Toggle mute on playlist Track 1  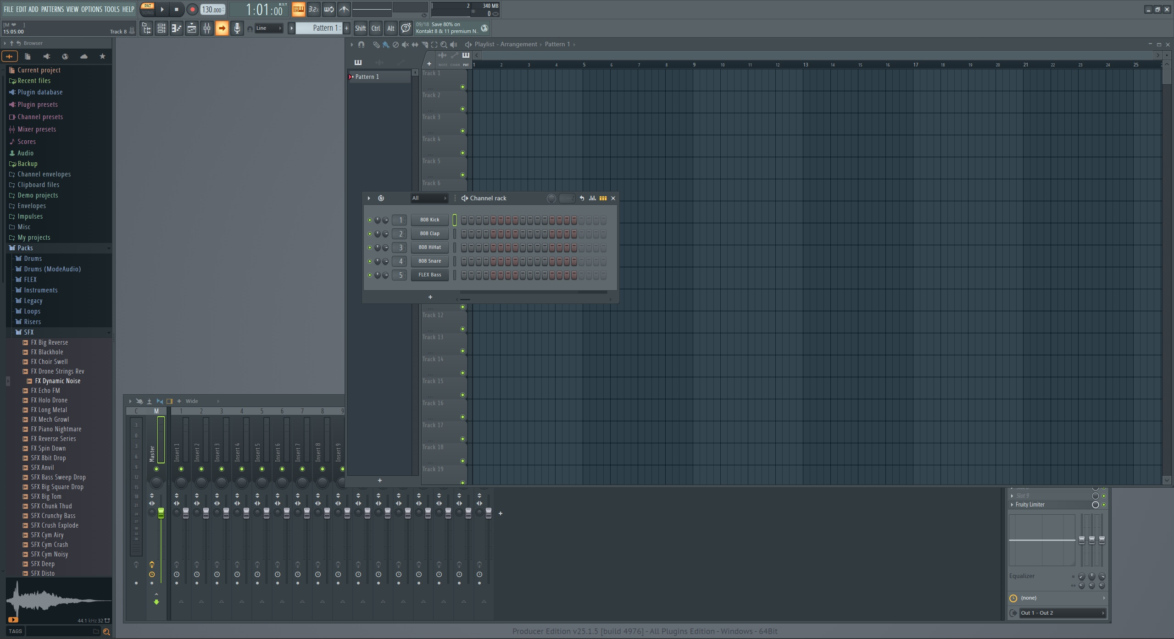(462, 87)
